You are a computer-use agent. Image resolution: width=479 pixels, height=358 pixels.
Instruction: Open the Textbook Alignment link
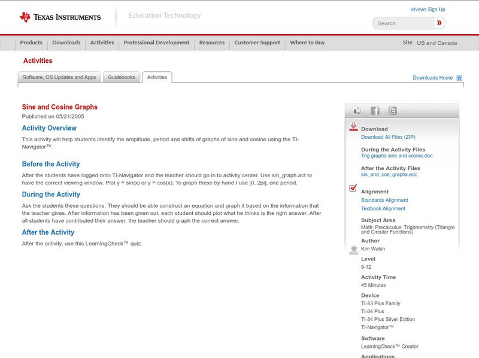(383, 208)
